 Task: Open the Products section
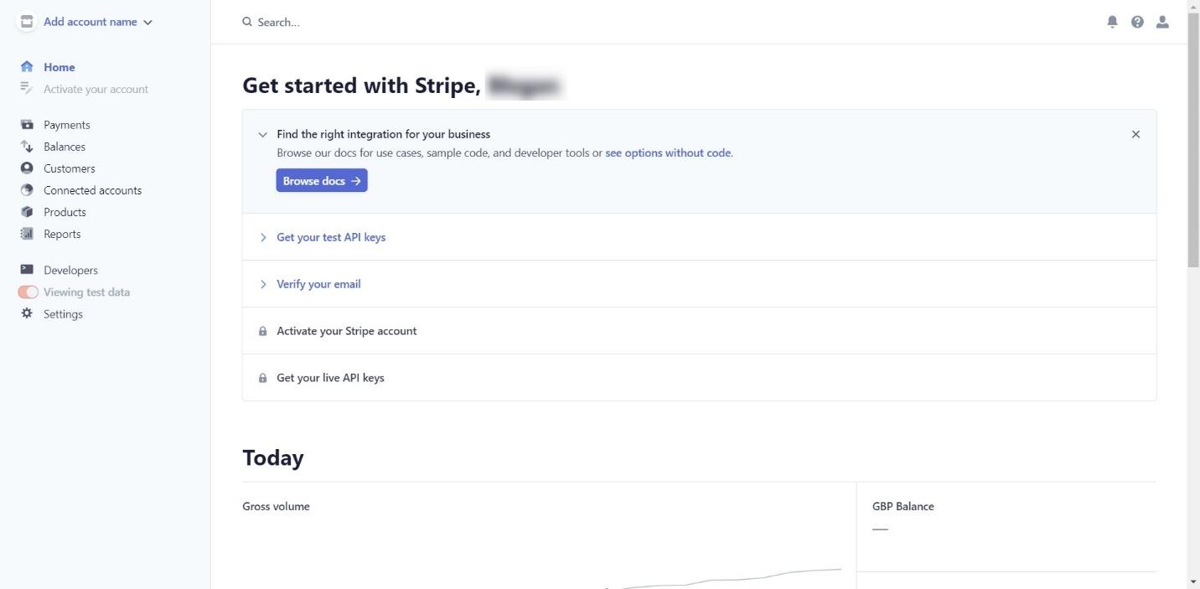tap(65, 212)
